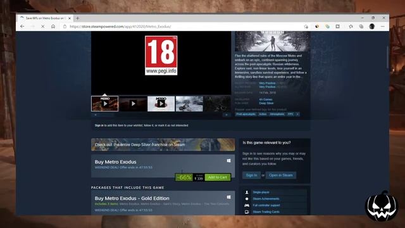This screenshot has width=405, height=228.
Task: Click media strip left scroll arrow
Action: 96,115
